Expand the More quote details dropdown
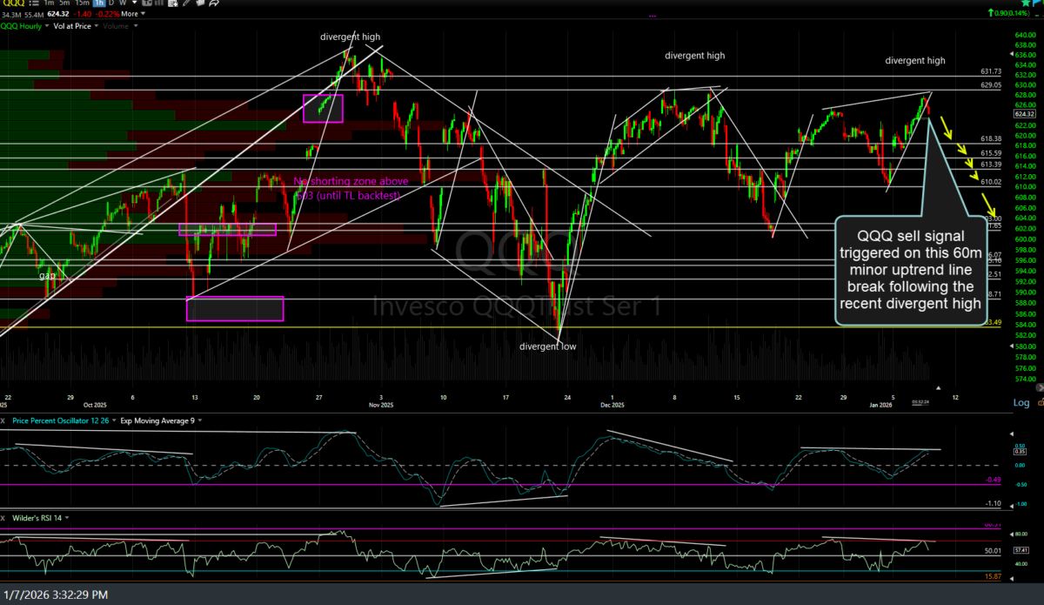1044x605 pixels. [x=130, y=14]
